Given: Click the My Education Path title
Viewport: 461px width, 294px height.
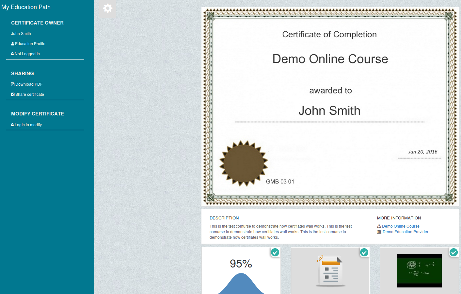Looking at the screenshot, I should coord(26,7).
